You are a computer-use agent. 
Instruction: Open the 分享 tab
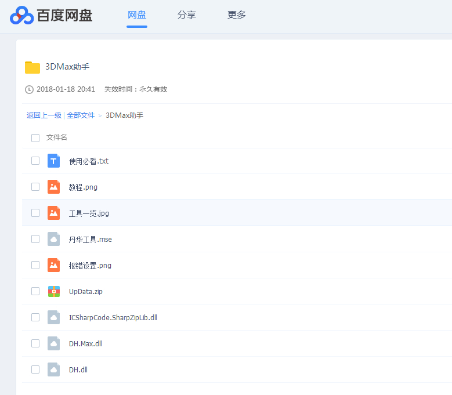pyautogui.click(x=187, y=15)
